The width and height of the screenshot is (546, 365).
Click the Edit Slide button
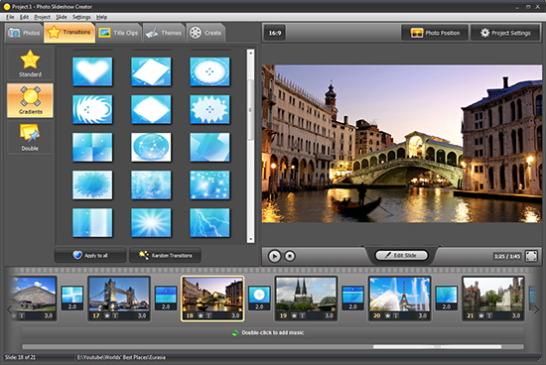click(401, 255)
